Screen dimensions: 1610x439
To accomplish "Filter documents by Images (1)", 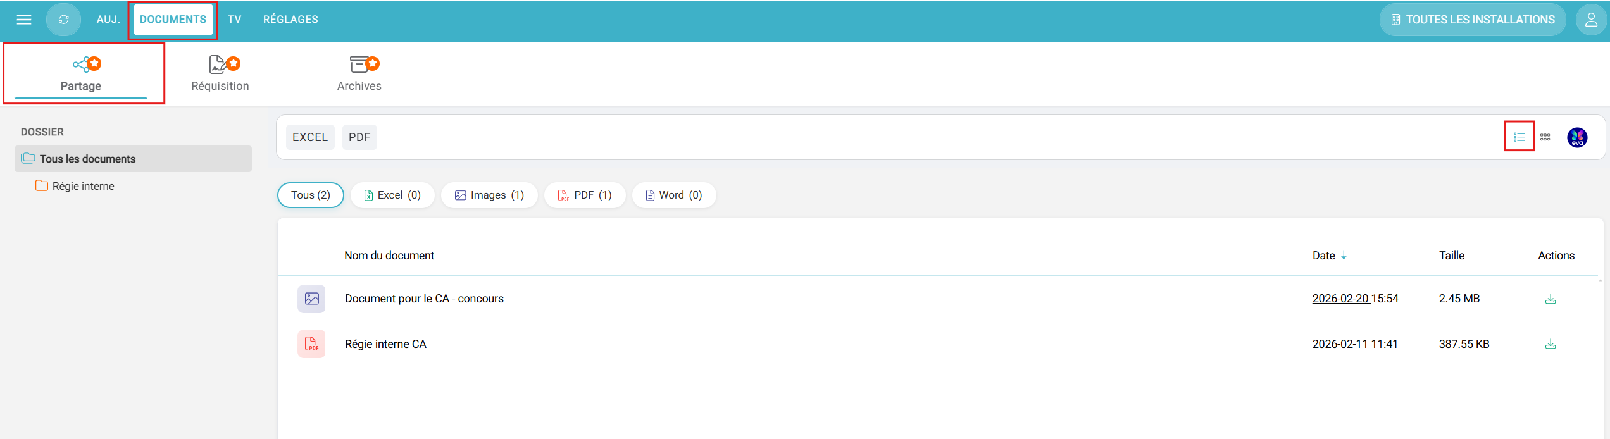I will click(x=489, y=195).
